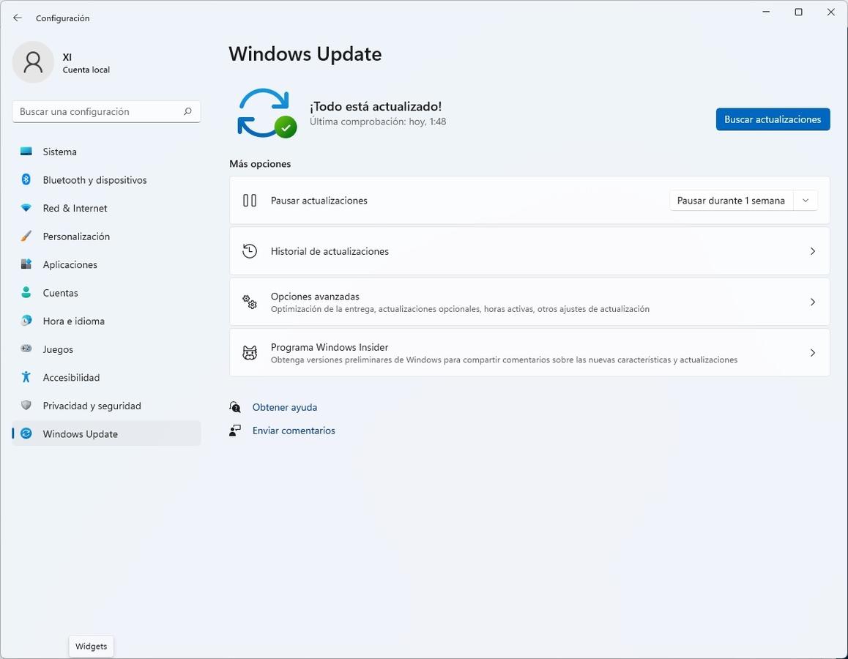848x659 pixels.
Task: Open Aplicaciones settings section
Action: tap(70, 264)
